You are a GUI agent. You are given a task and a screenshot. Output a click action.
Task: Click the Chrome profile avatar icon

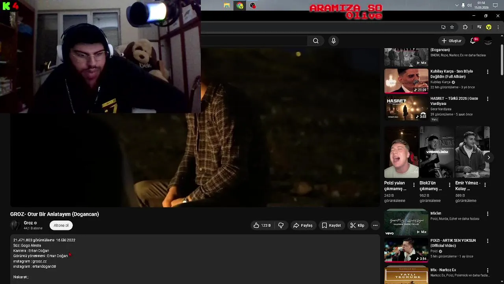[489, 27]
